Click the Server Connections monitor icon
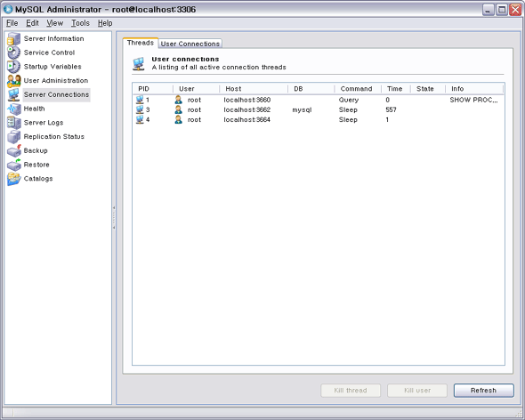525x420 pixels. coord(13,95)
